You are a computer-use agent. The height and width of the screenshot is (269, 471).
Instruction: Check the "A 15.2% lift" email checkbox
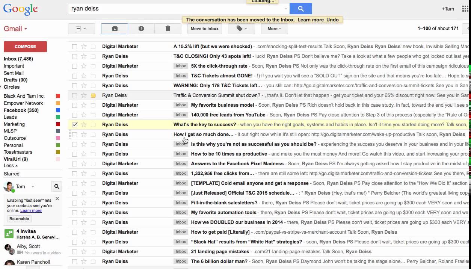tap(75, 47)
